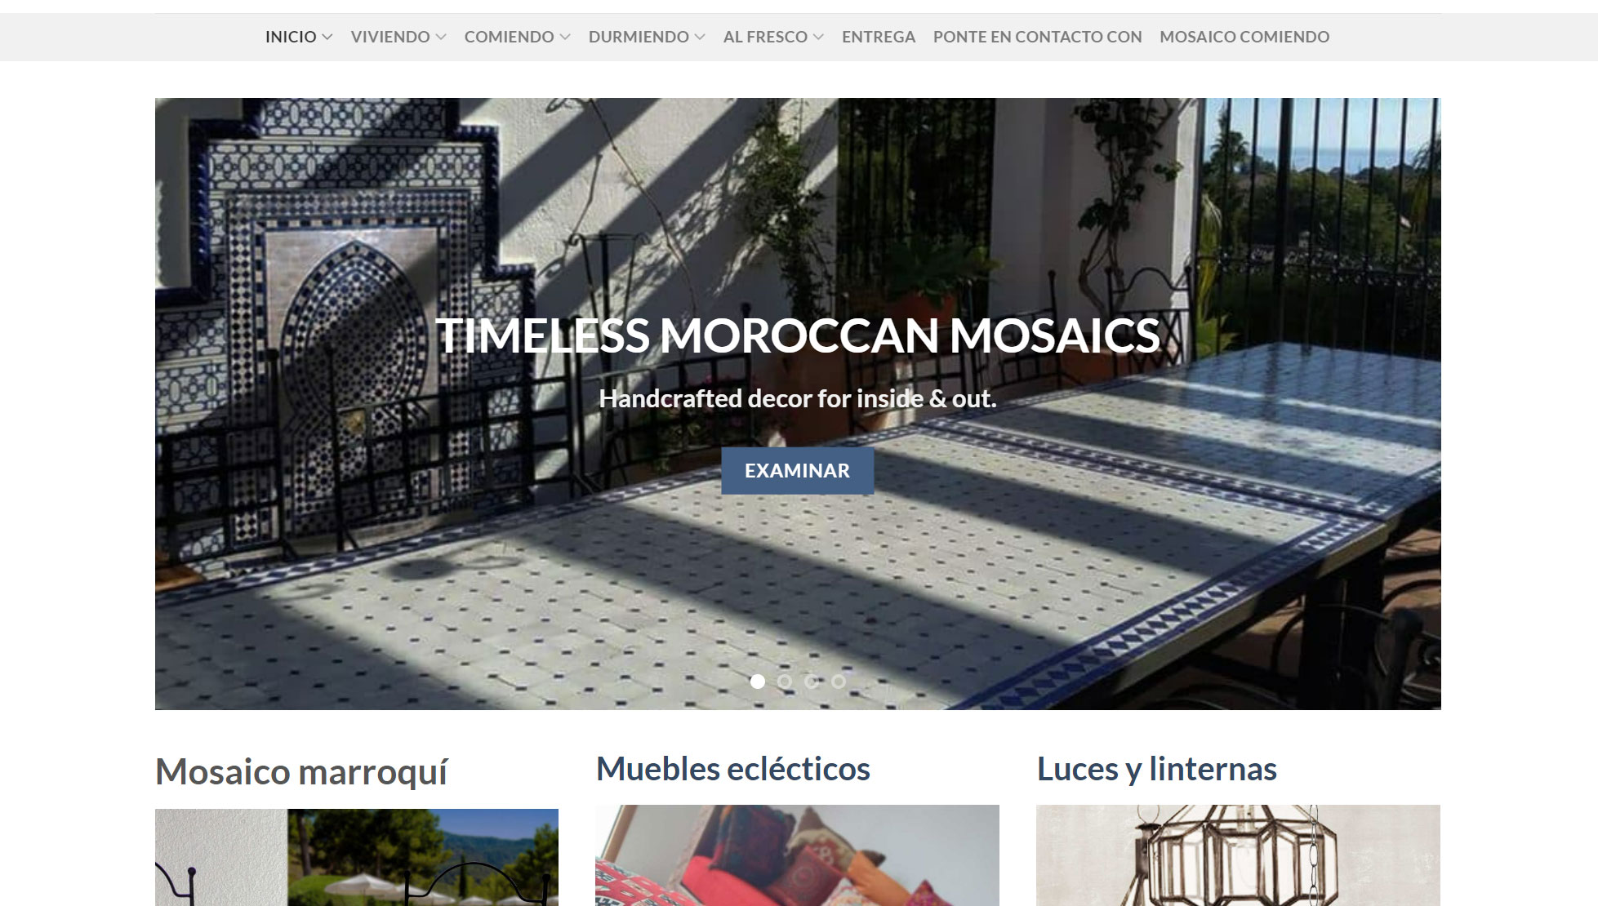
Task: Switch to the second slide dot
Action: coord(785,681)
